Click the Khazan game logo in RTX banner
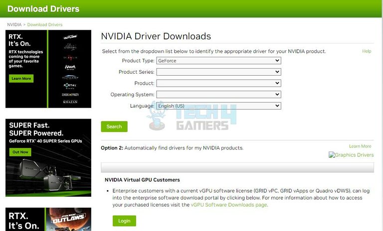Viewport: 383px width, 231px height. click(70, 102)
